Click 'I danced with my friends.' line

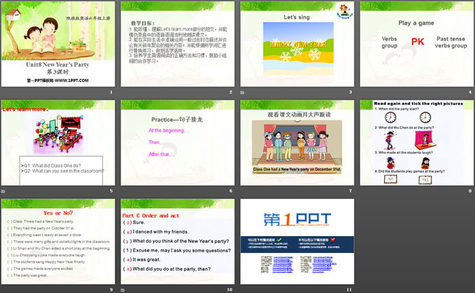(x=161, y=231)
